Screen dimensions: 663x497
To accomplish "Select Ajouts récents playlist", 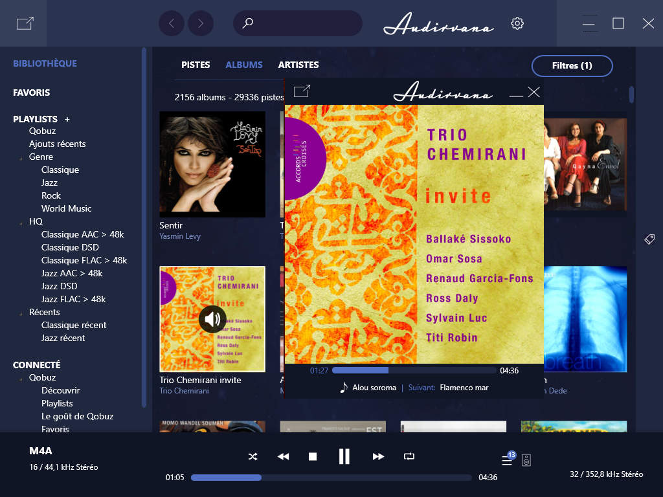I will coord(57,144).
